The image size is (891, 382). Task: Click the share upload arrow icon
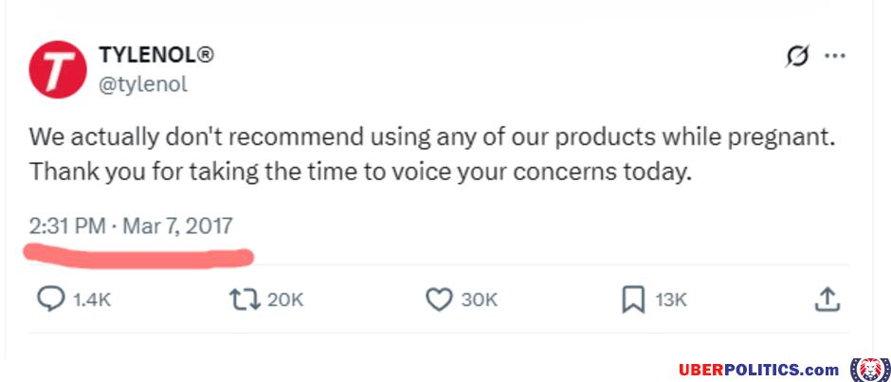(827, 300)
